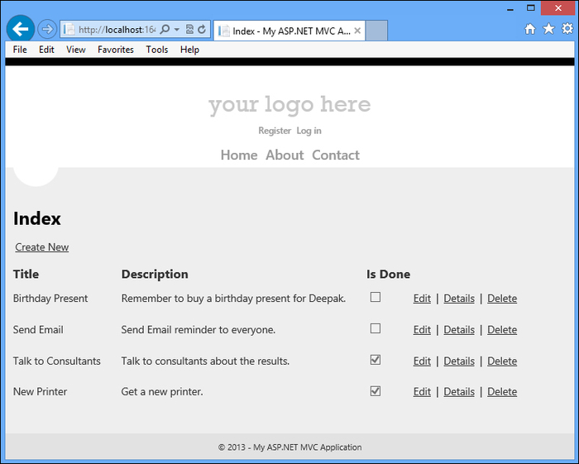
Task: Click the localhost address bar field
Action: coord(116,30)
